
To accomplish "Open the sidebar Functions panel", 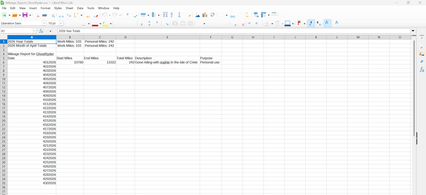I will [422, 70].
